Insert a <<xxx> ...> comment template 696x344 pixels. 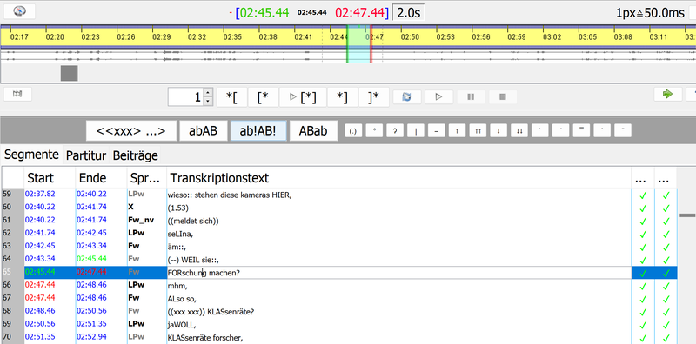coord(131,131)
